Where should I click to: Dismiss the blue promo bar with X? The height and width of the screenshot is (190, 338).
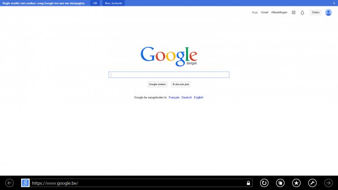point(334,3)
